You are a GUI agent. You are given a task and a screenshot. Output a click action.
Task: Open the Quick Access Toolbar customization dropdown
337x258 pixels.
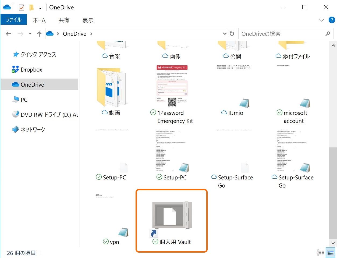pyautogui.click(x=40, y=7)
